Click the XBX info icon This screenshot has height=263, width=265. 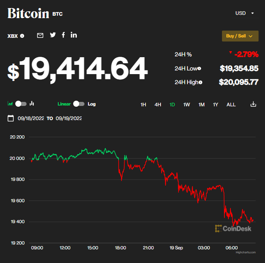tap(22, 36)
